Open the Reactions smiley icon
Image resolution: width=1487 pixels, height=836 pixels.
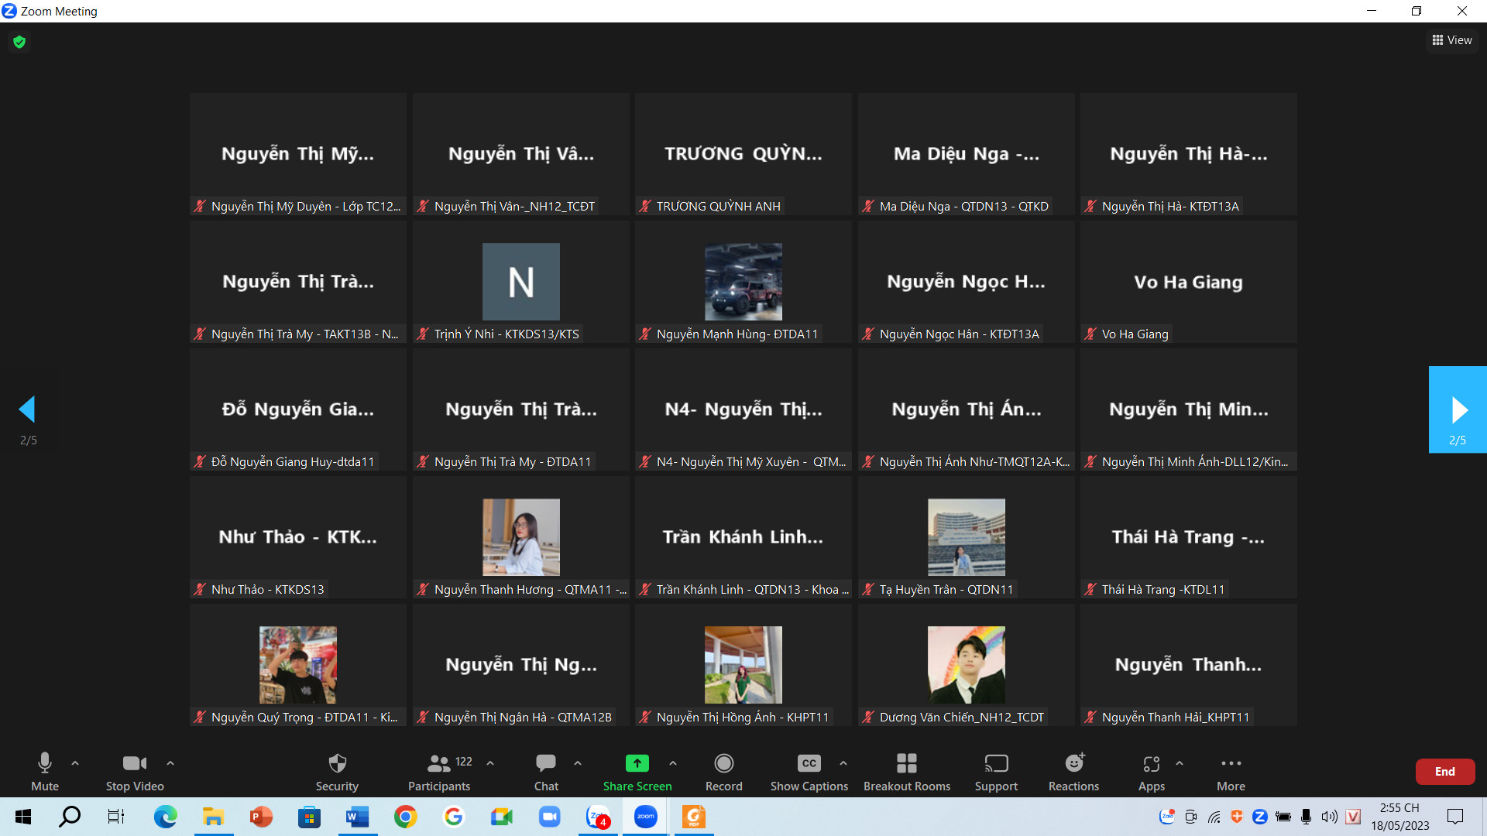1073,764
